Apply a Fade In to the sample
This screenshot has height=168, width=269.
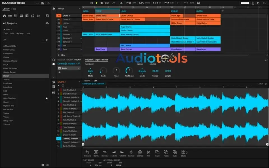[x=114, y=153]
